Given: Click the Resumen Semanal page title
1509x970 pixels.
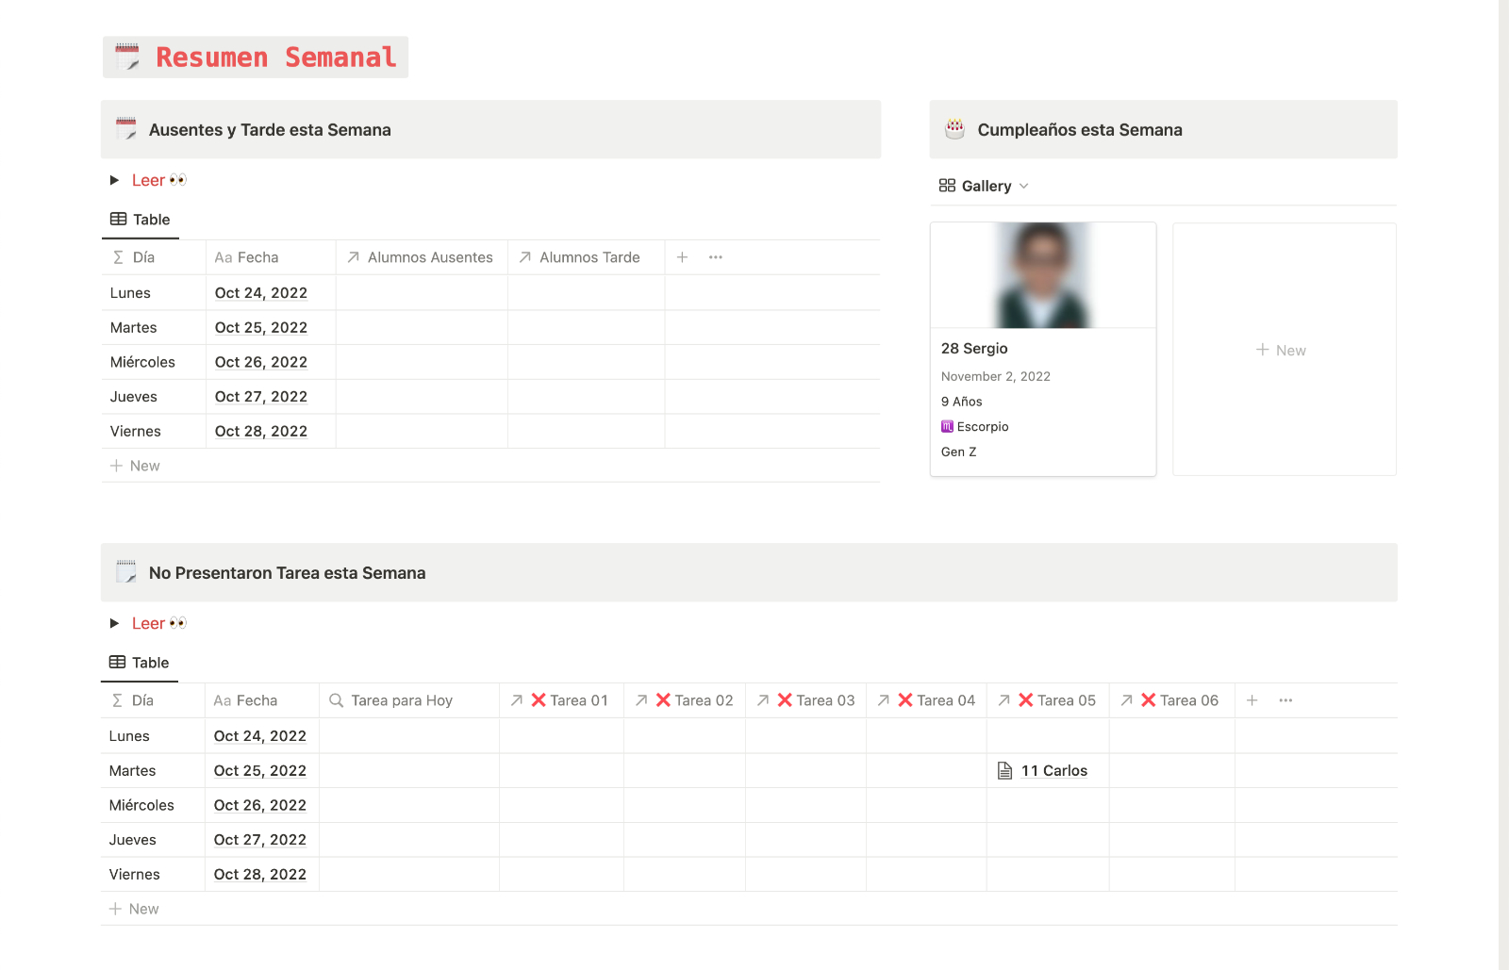Looking at the screenshot, I should [x=275, y=58].
